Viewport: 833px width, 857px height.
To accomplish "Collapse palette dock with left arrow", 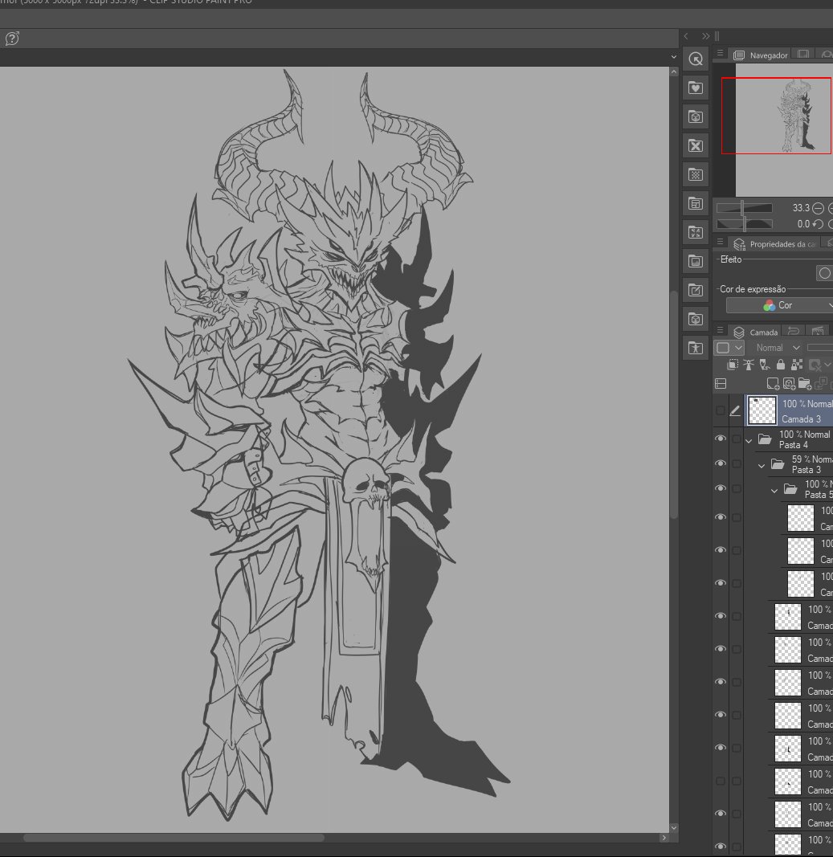I will (x=687, y=36).
